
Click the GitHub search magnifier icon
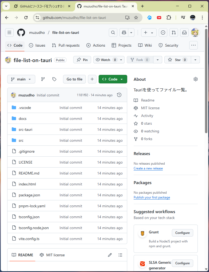point(113,33)
